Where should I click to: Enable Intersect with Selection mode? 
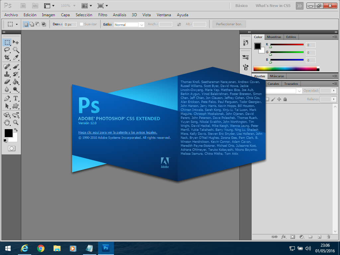tap(43, 24)
